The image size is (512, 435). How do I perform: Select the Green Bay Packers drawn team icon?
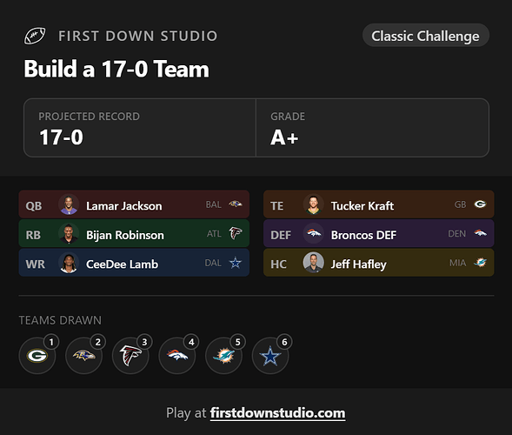[x=37, y=356]
